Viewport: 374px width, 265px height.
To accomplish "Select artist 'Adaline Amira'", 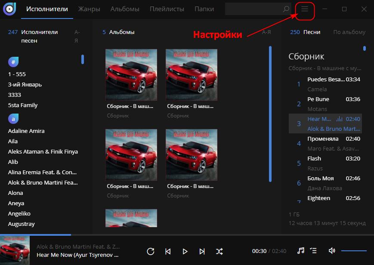I will click(26, 131).
